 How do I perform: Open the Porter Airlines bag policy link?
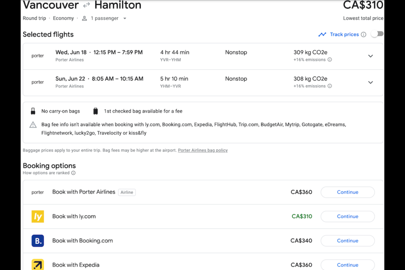[203, 150]
